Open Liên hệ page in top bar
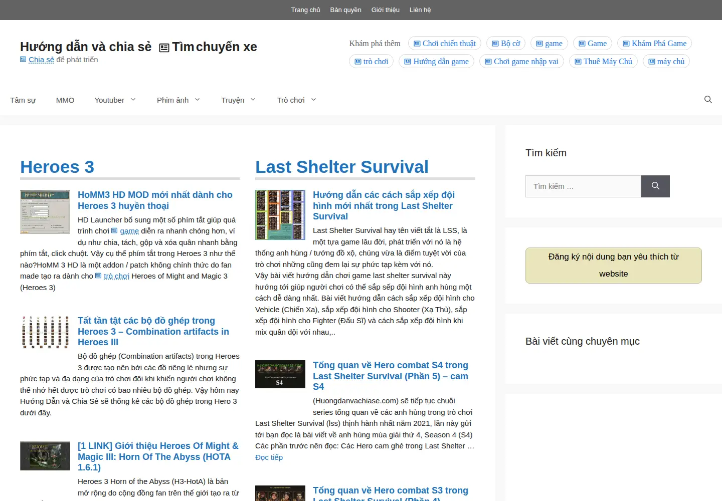Screen dimensions: 722x501 [420, 10]
